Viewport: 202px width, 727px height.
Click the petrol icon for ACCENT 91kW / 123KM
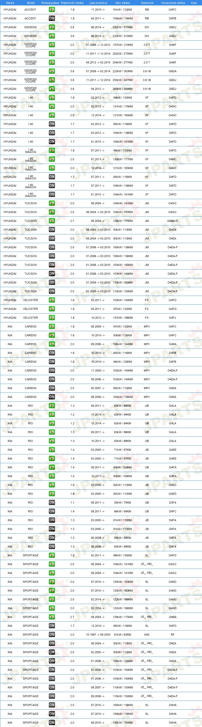point(52,10)
